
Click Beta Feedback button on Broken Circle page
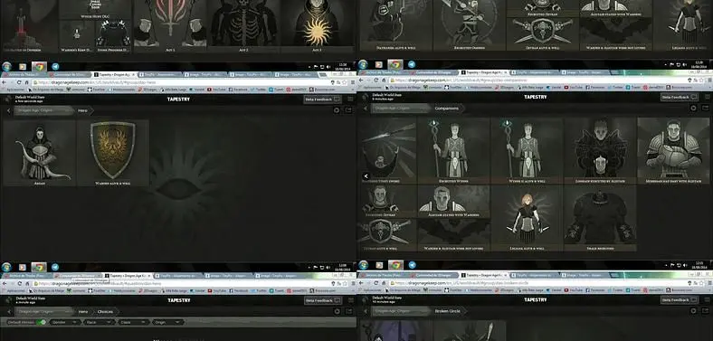click(x=680, y=299)
